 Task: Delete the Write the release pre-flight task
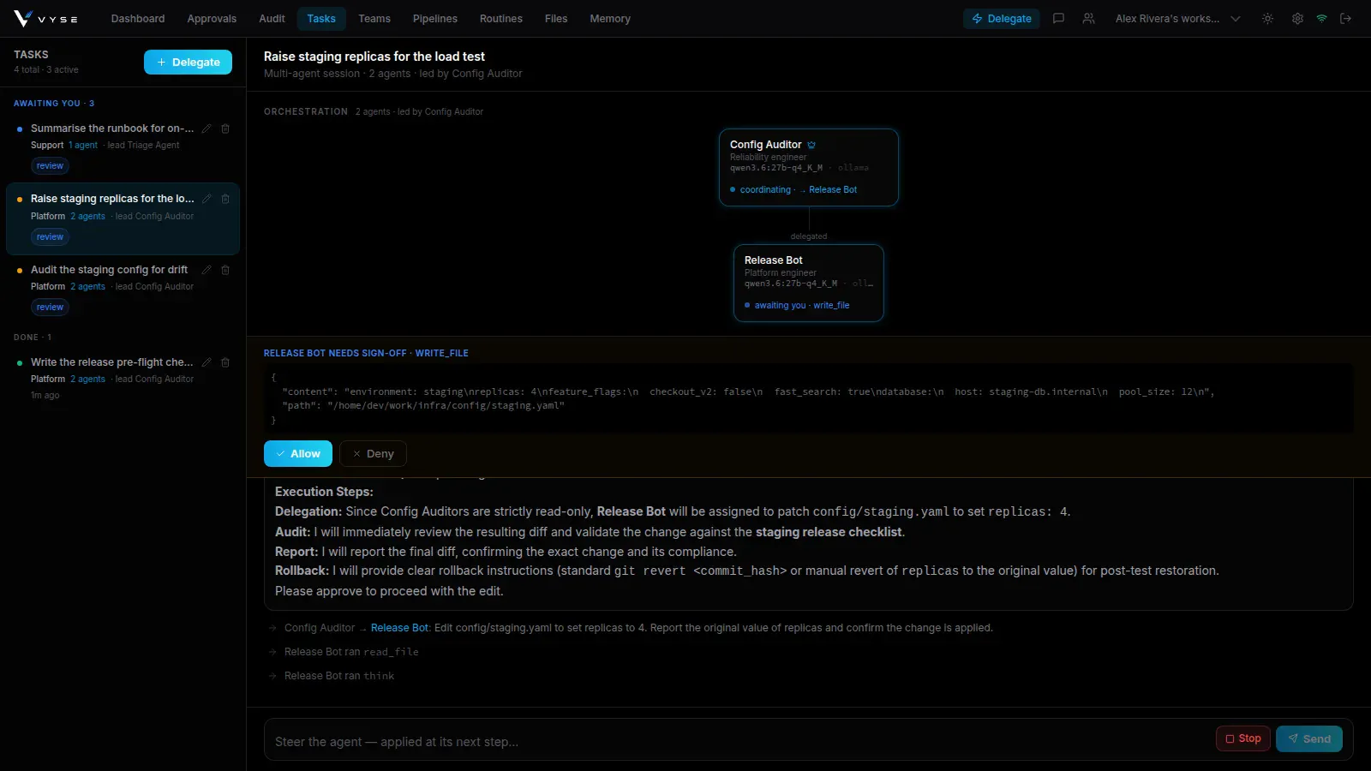[225, 362]
